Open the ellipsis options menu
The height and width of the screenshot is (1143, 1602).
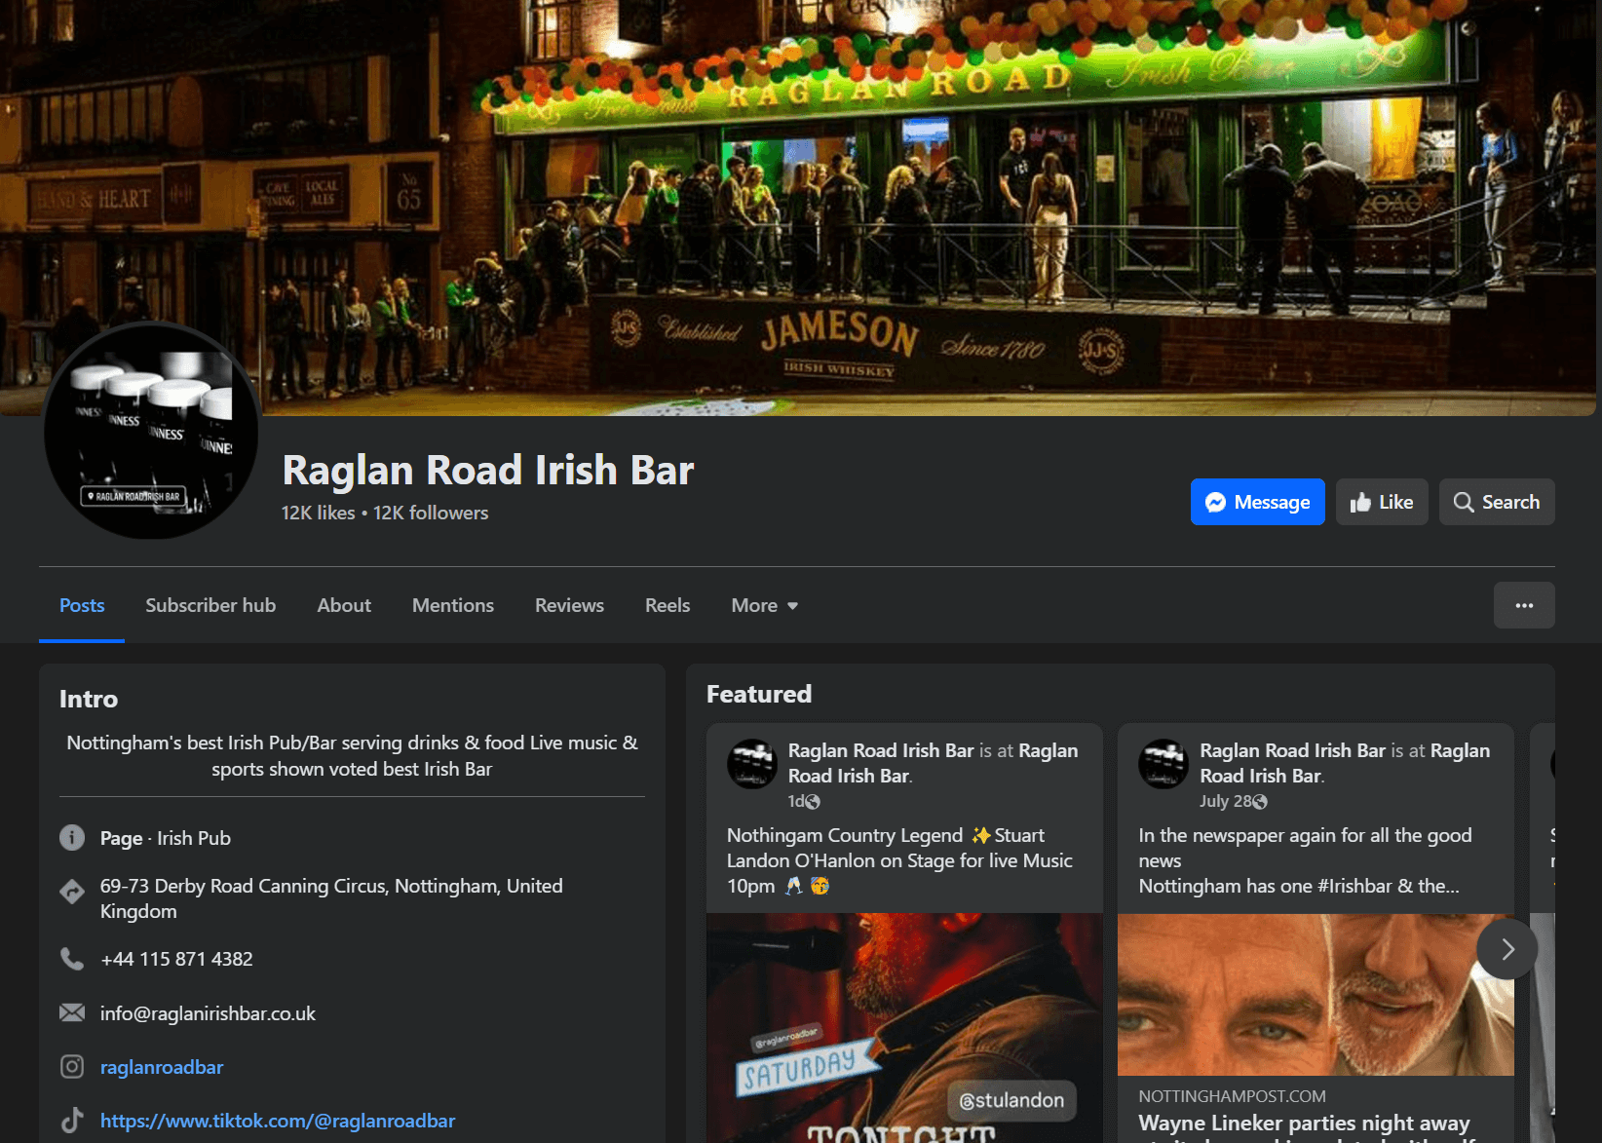click(1524, 605)
